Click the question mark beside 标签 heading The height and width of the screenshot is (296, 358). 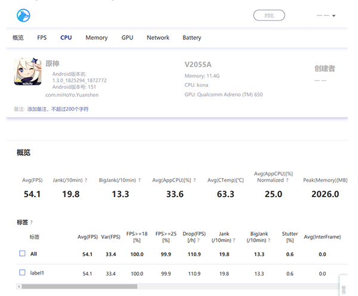pos(32,222)
